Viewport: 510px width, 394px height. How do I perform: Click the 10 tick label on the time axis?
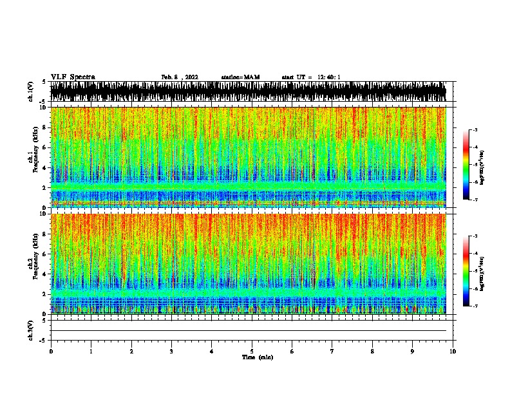coord(453,351)
